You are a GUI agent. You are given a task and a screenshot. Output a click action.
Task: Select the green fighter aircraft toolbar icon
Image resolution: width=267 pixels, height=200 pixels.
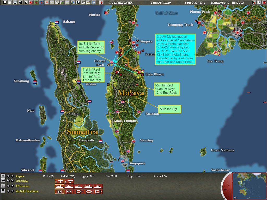tap(36, 2)
